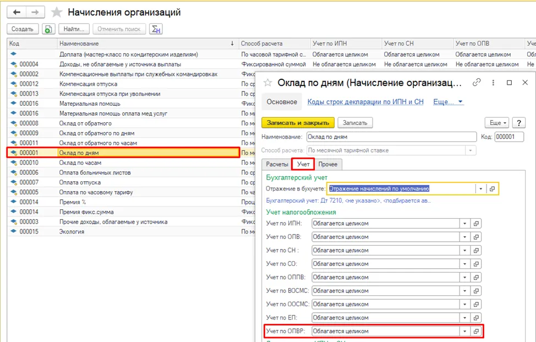Click the favorite star in the Оклад по дням dialog

[267, 83]
